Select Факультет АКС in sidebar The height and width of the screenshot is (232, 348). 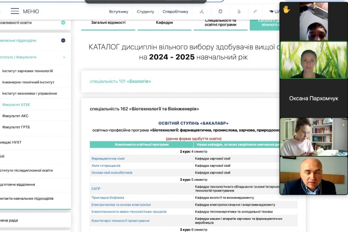coord(15,116)
